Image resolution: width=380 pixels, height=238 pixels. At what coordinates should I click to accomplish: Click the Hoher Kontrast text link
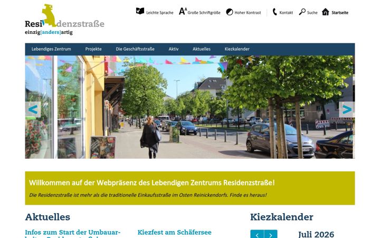[x=248, y=13]
